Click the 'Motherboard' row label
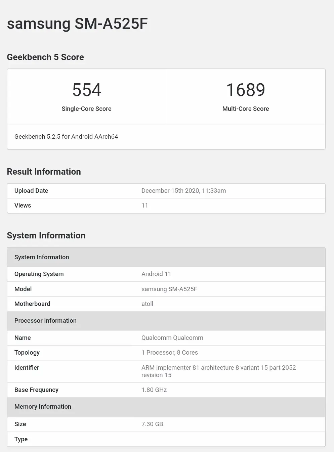Viewport: 334px width, 452px height. pyautogui.click(x=32, y=304)
